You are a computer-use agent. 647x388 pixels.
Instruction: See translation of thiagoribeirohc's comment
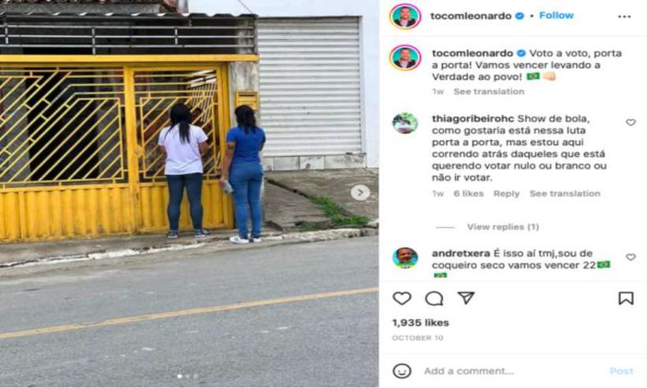tap(565, 193)
